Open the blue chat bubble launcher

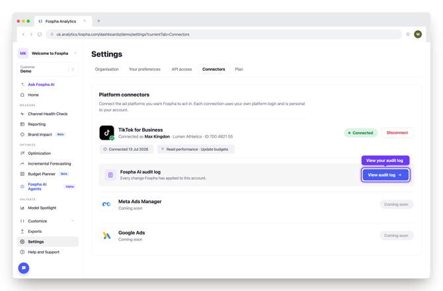tap(24, 268)
